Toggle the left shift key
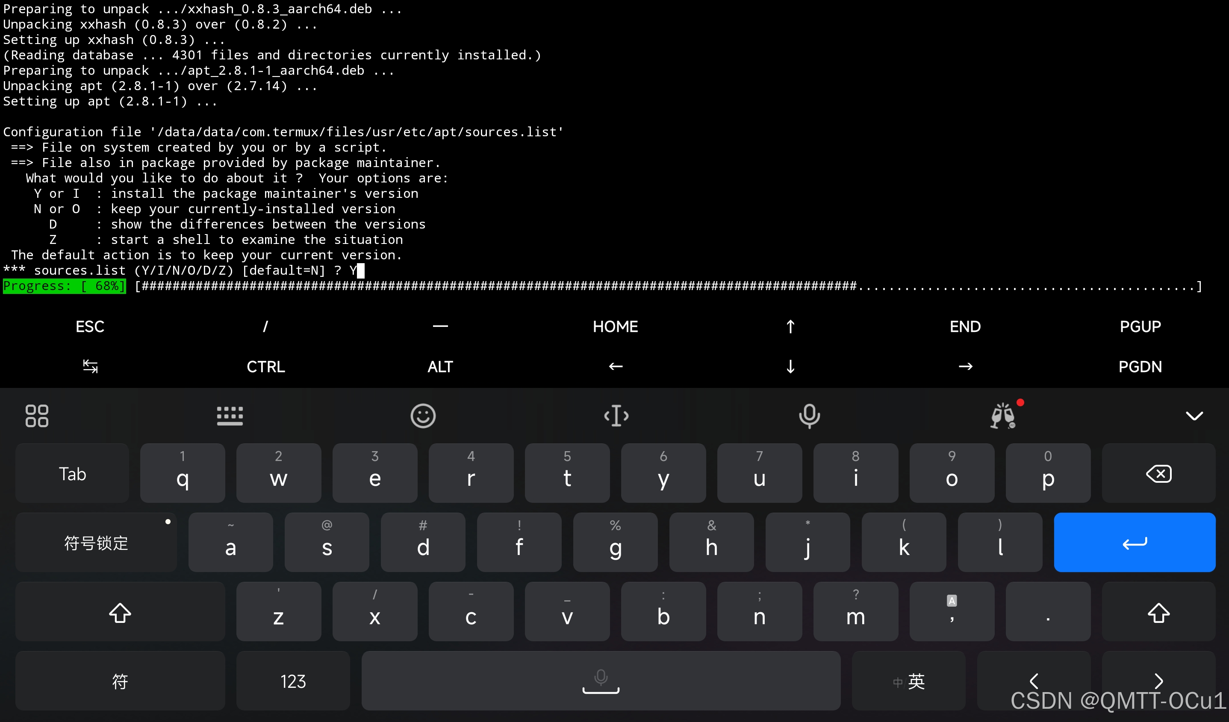 (120, 612)
